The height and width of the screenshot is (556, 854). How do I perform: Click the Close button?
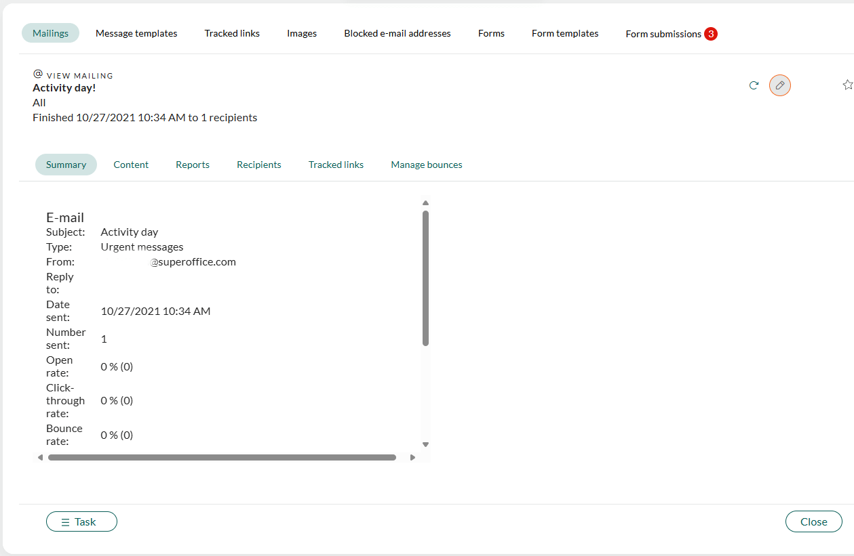813,521
